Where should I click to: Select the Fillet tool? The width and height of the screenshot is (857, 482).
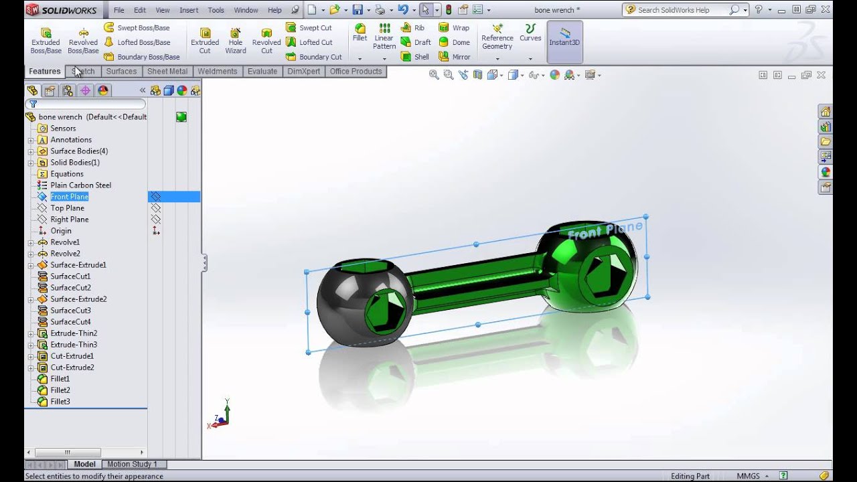(360, 33)
